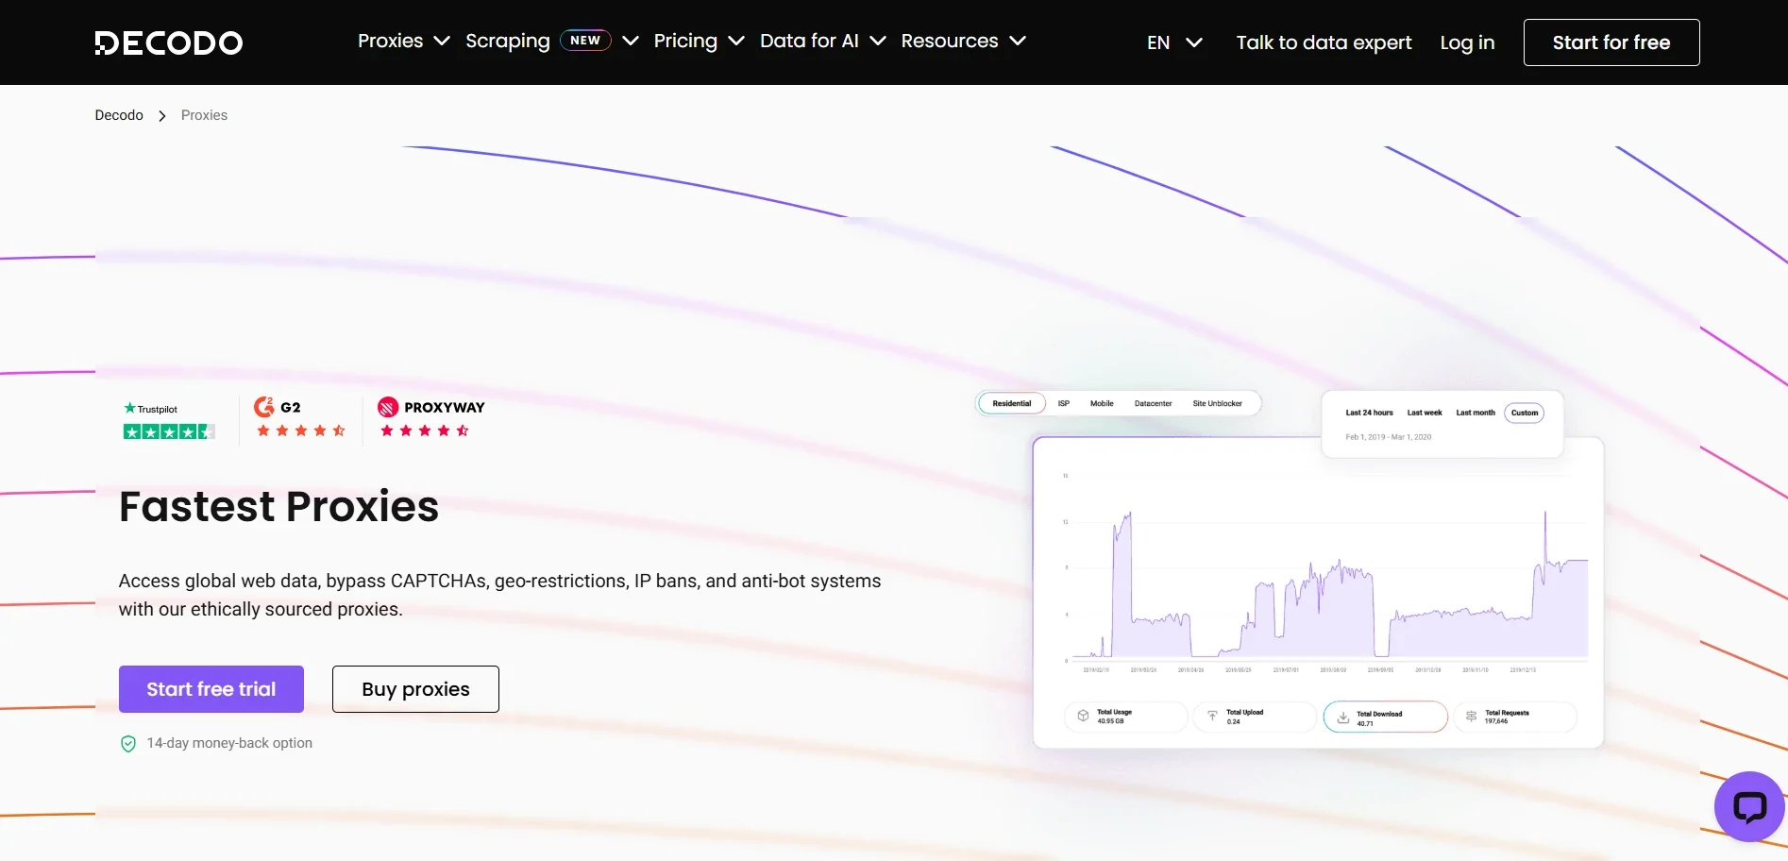Click the Start for free button
Image resolution: width=1788 pixels, height=861 pixels.
[1611, 42]
